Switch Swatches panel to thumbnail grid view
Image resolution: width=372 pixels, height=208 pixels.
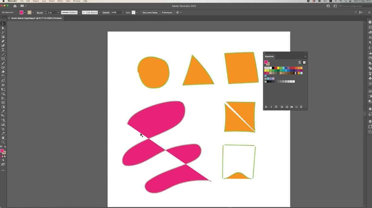click(304, 62)
